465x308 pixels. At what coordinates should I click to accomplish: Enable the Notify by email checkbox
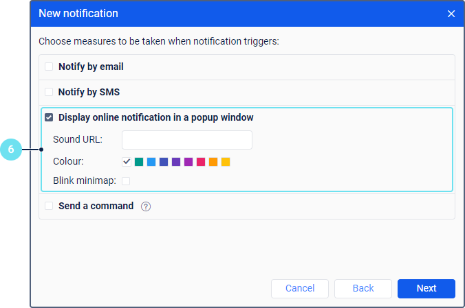49,67
